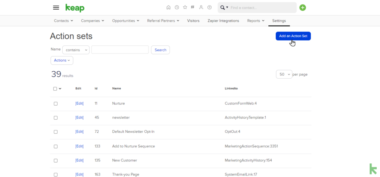The width and height of the screenshot is (380, 177).
Task: Toggle the select-all checkbox in header
Action: coord(55,89)
